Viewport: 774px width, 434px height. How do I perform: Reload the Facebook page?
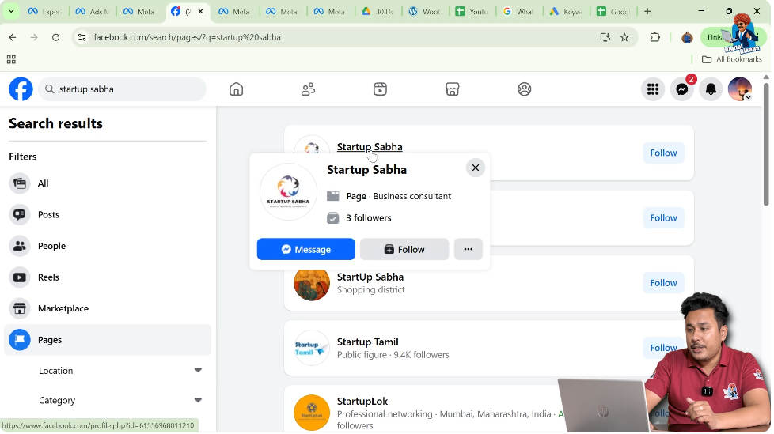[x=55, y=37]
